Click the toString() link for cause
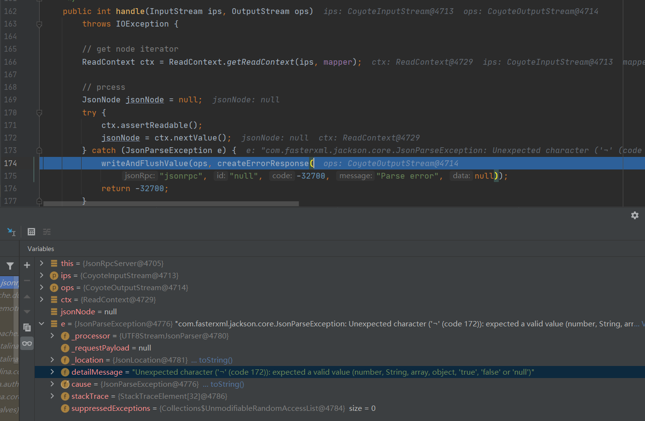Screen dimensions: 645x421 pos(227,384)
